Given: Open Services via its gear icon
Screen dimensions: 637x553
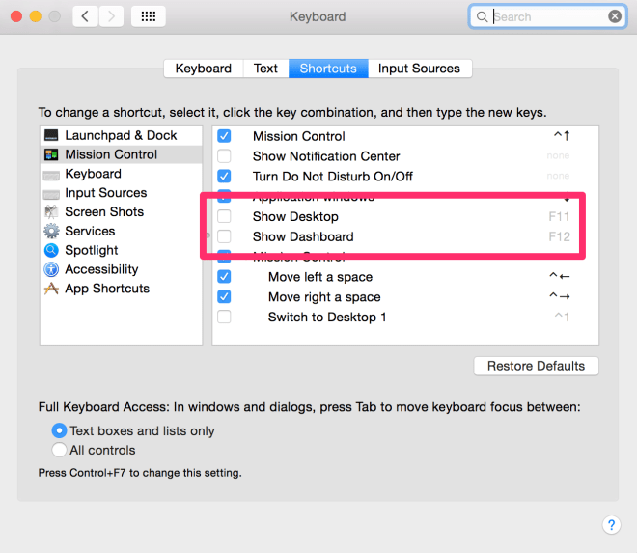Looking at the screenshot, I should pyautogui.click(x=51, y=232).
